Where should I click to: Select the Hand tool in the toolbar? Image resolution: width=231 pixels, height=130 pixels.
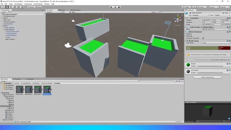[x=3, y=7]
